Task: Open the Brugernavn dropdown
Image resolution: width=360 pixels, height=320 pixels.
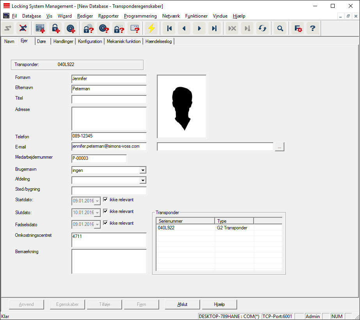Action: [143, 170]
